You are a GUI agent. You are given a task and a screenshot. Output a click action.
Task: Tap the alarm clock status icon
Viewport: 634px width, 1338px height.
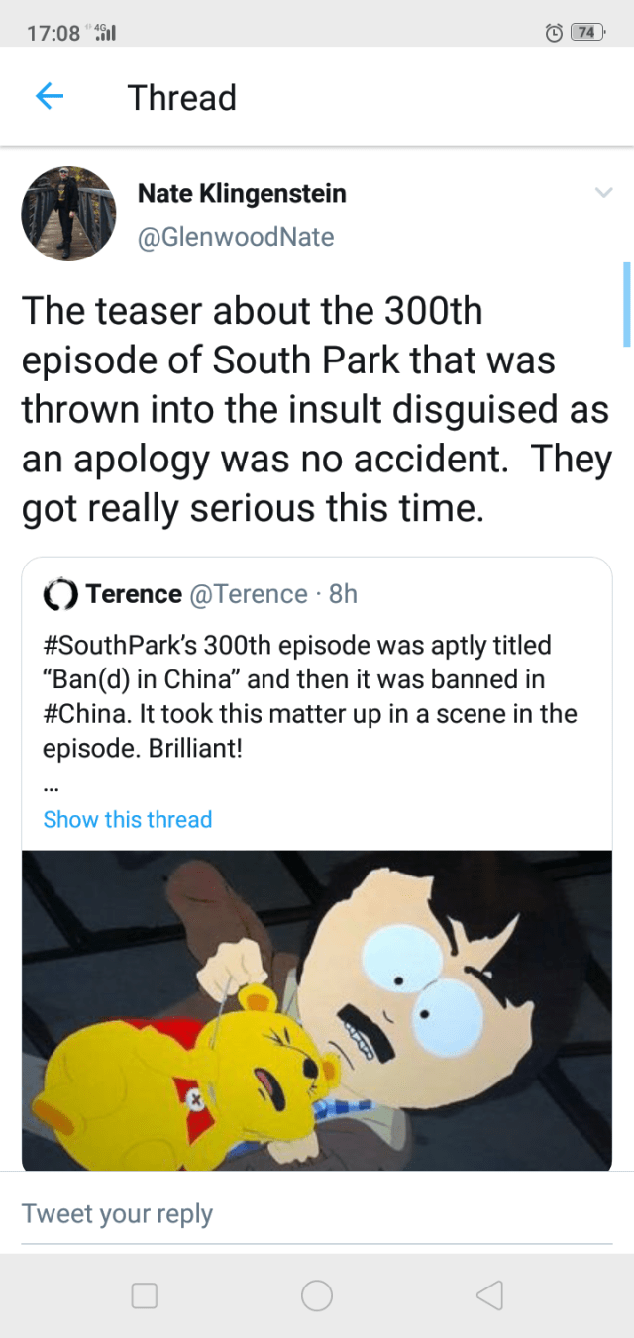coord(554,33)
